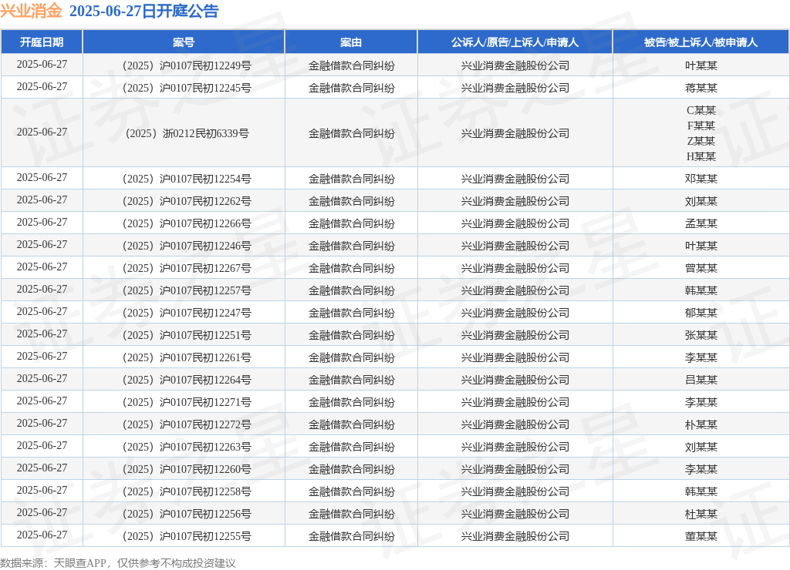
Task: Click 兴业消费金融股份公司 in the 12262号 row
Action: coord(515,201)
